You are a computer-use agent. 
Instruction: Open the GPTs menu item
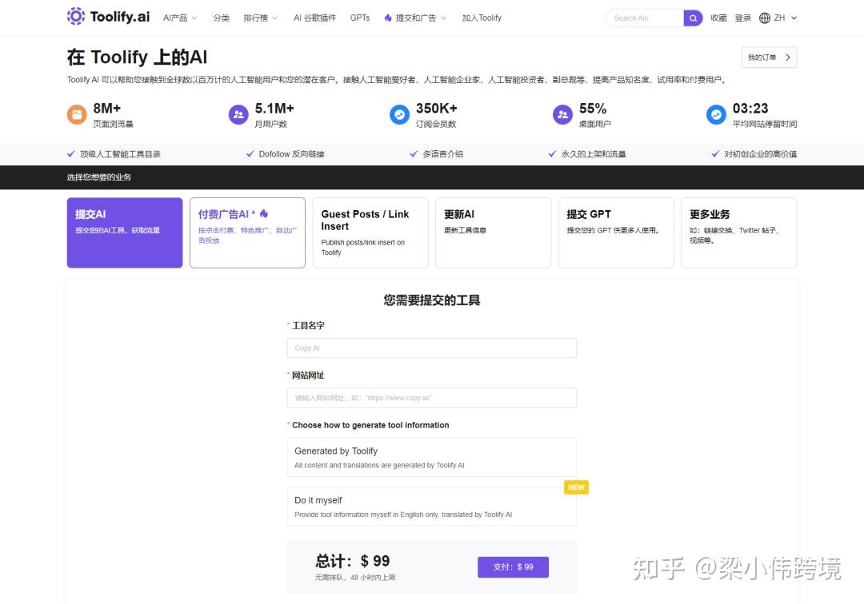point(360,17)
